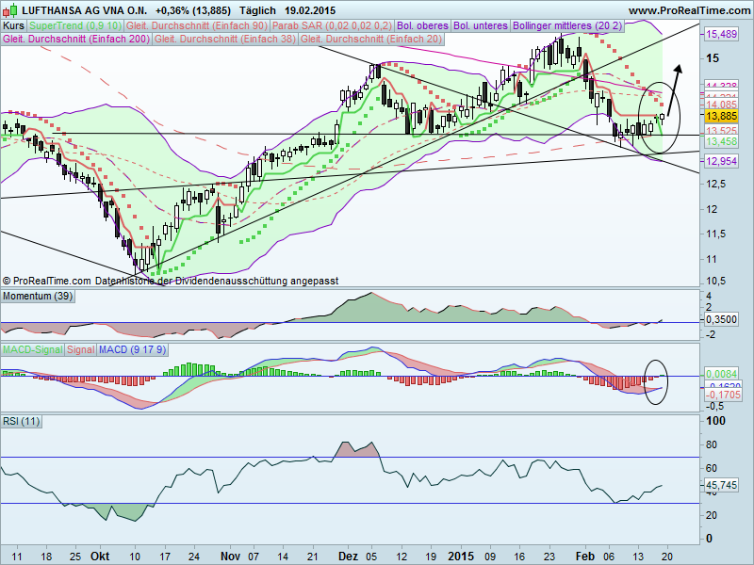Viewport: 754px width, 565px height.
Task: Click the candlestick icon beside the Lufthansa title
Action: 10,10
